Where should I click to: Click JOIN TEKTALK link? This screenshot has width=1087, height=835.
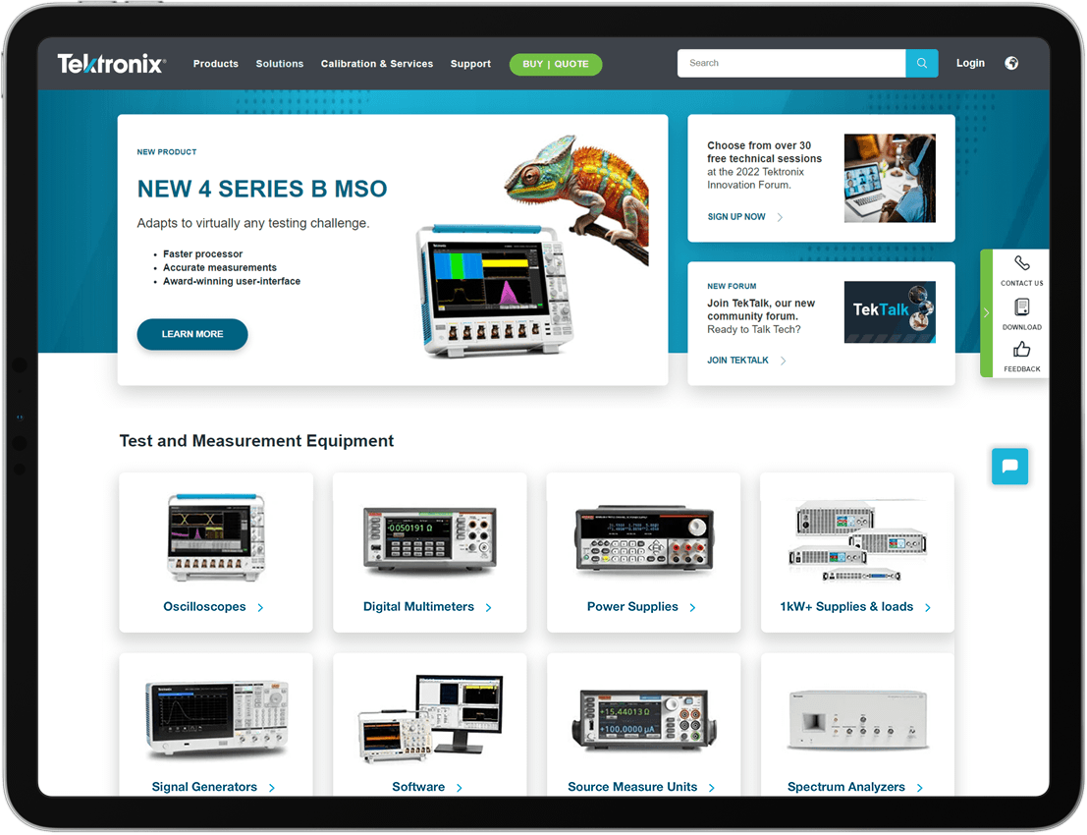click(x=737, y=361)
